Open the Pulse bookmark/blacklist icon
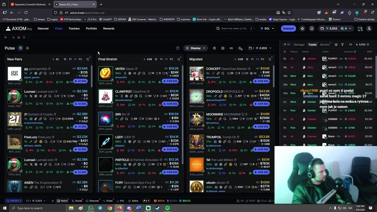This screenshot has width=377, height=212. (x=214, y=48)
